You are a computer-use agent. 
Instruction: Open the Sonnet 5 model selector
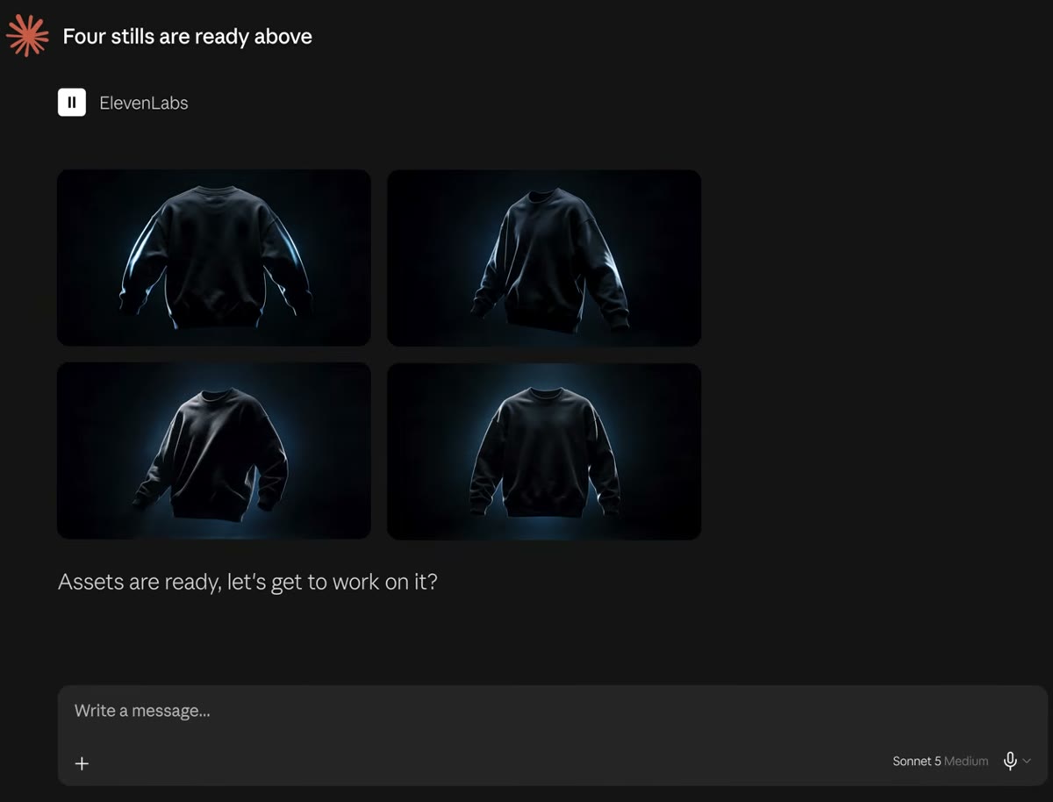pyautogui.click(x=941, y=761)
